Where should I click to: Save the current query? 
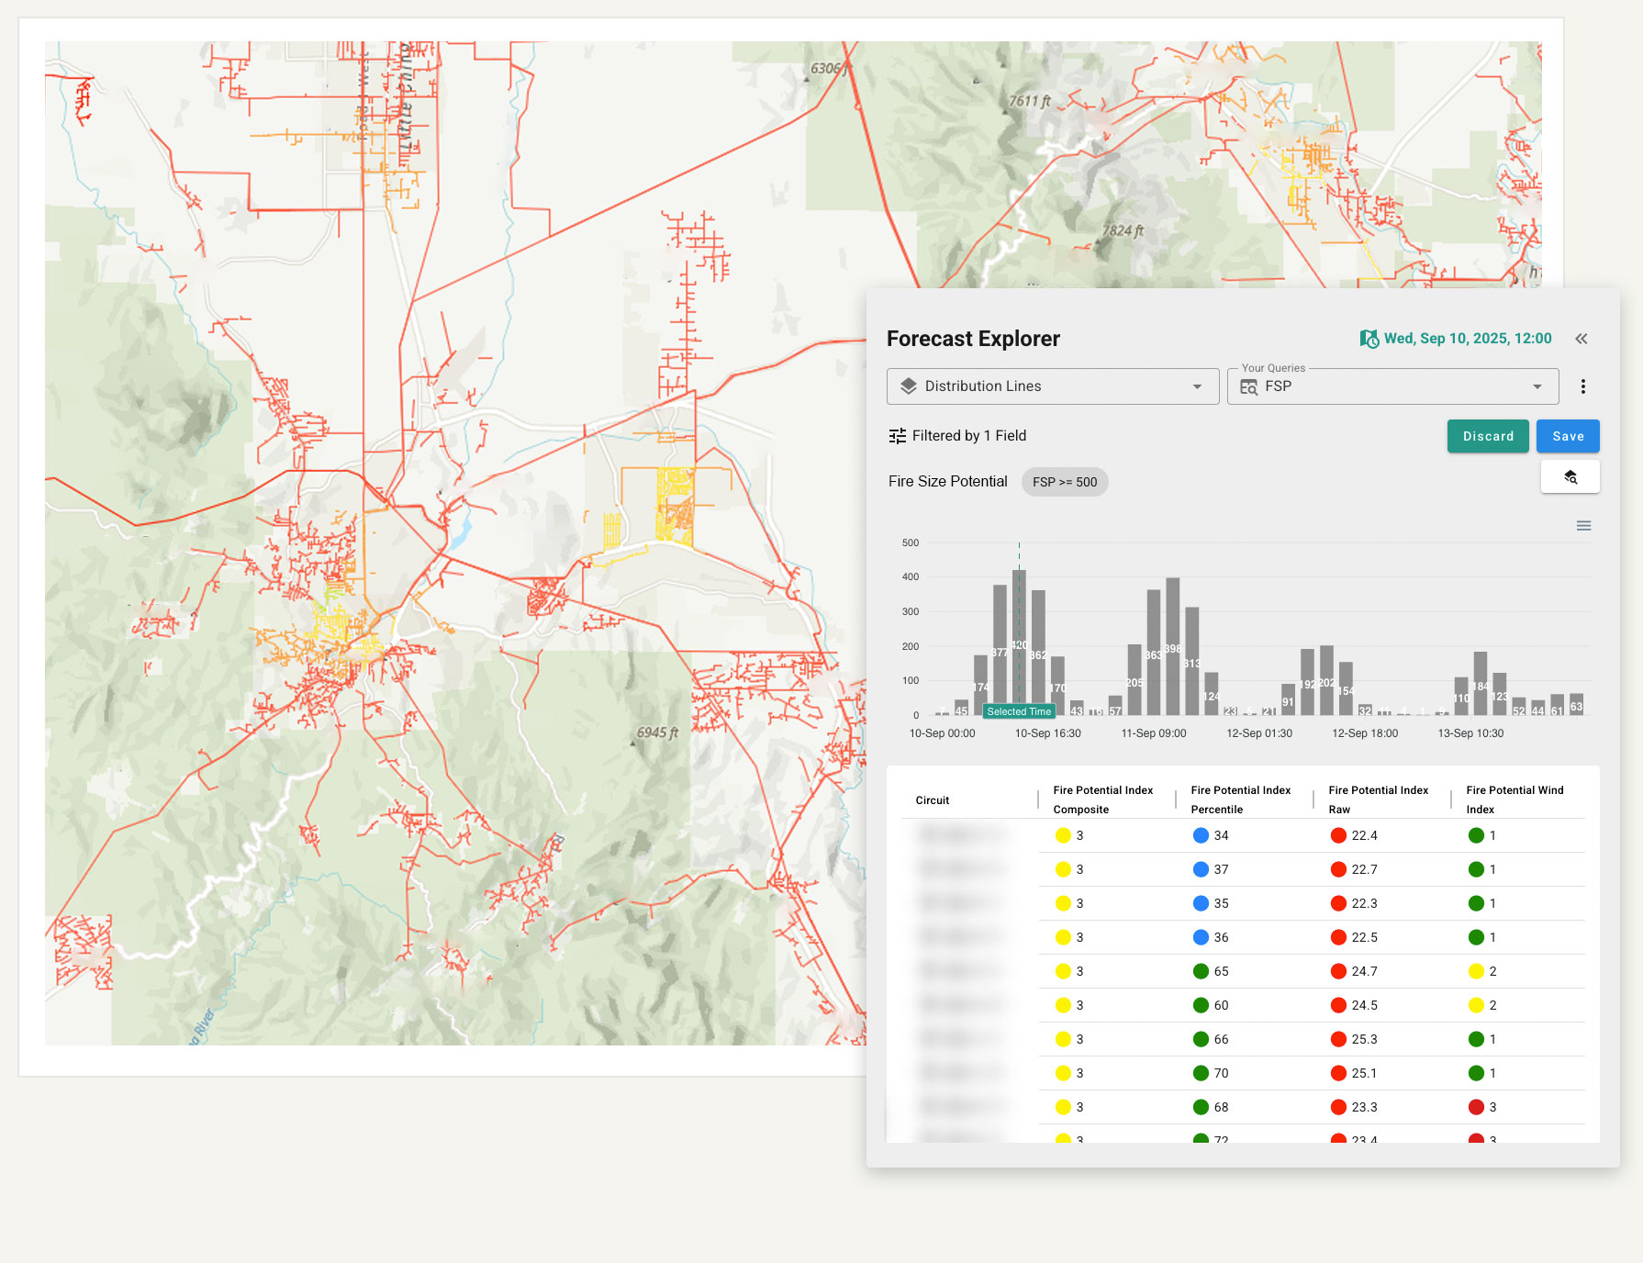point(1567,436)
